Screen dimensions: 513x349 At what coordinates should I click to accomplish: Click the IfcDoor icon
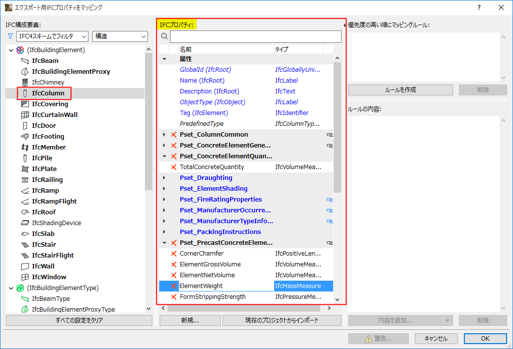pos(25,126)
